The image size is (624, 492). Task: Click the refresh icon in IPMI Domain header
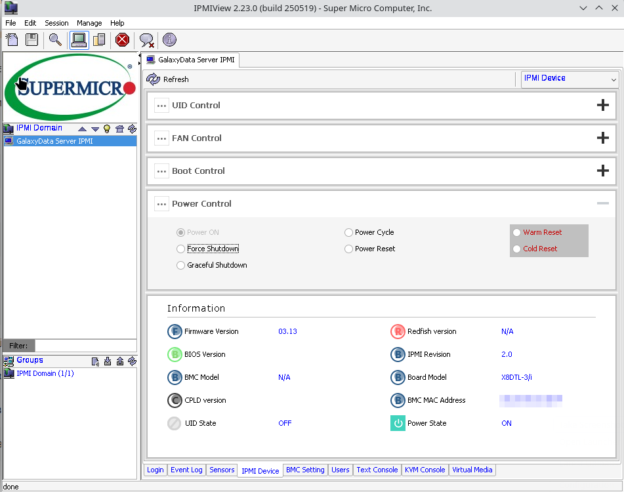(132, 129)
